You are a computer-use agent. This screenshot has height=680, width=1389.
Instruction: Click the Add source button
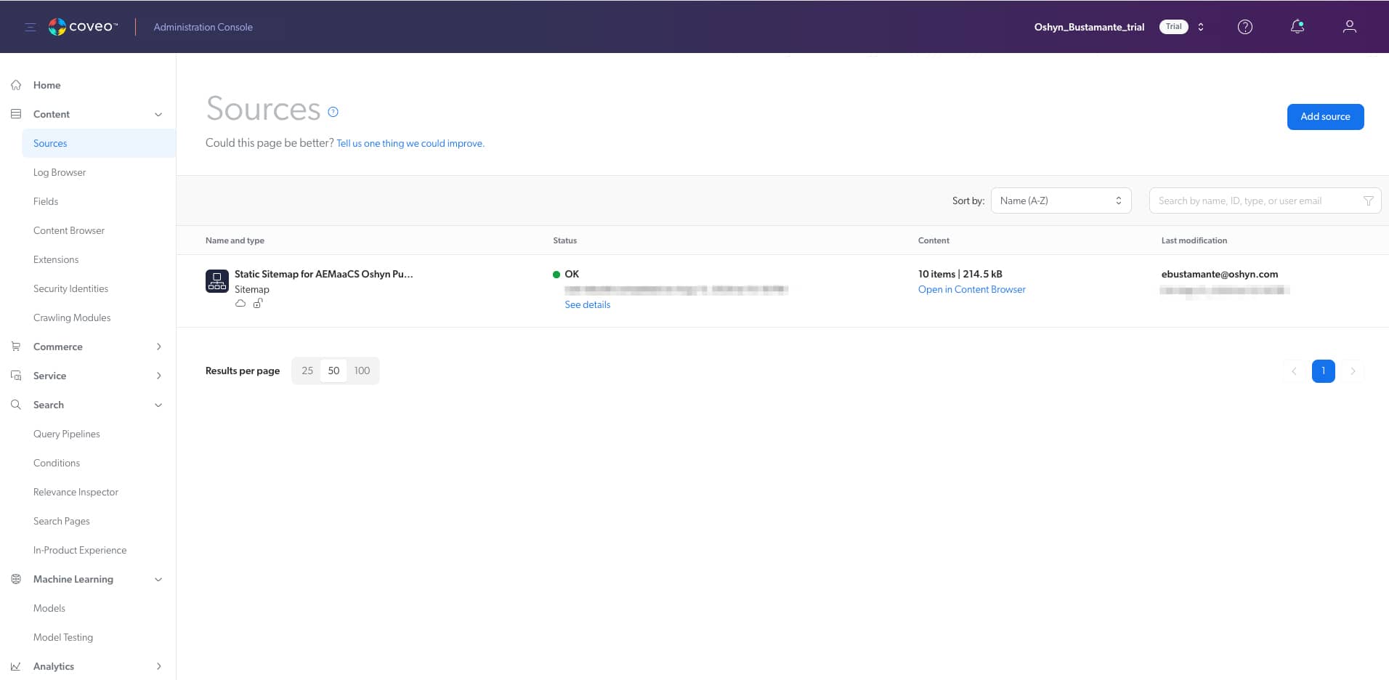pos(1324,116)
